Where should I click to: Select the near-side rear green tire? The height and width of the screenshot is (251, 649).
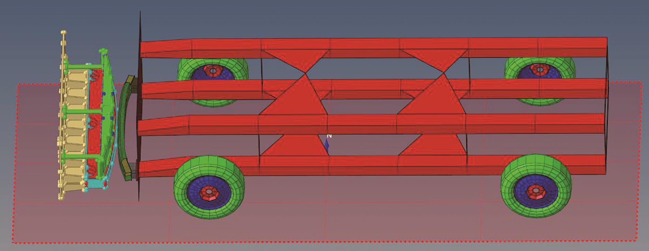point(509,202)
